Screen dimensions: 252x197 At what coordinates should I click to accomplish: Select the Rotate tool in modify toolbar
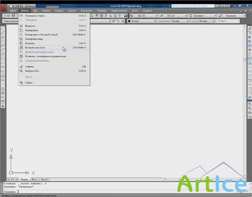tap(250, 54)
